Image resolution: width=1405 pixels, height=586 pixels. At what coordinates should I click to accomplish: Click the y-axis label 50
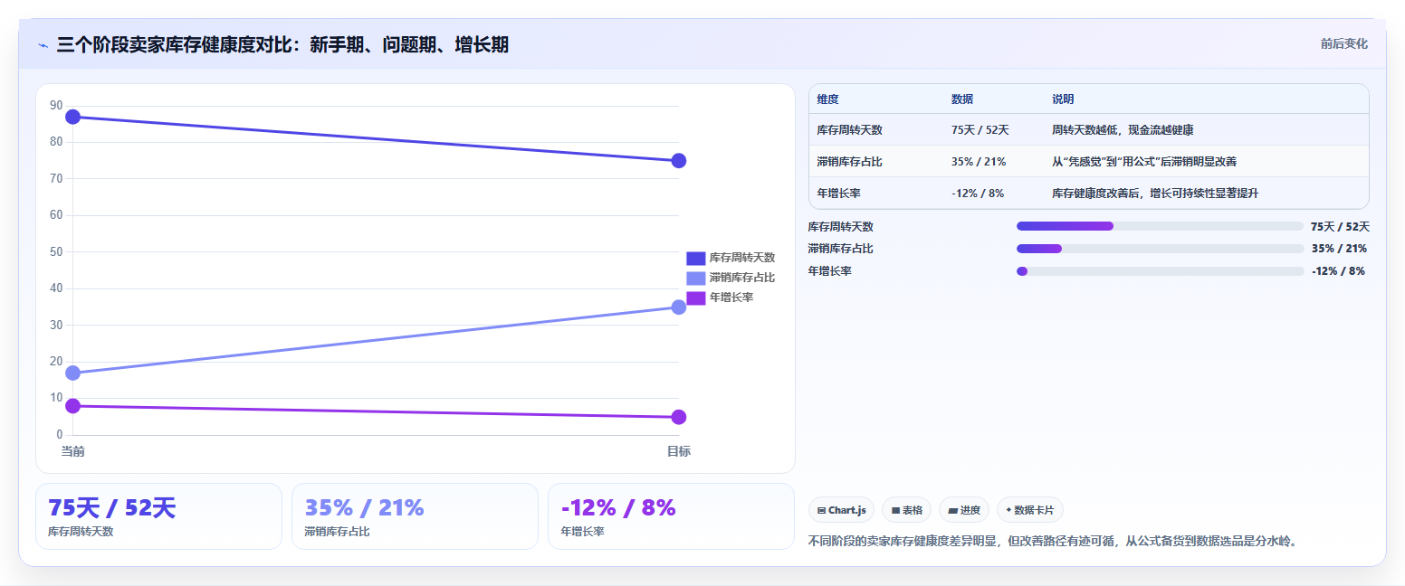click(56, 251)
